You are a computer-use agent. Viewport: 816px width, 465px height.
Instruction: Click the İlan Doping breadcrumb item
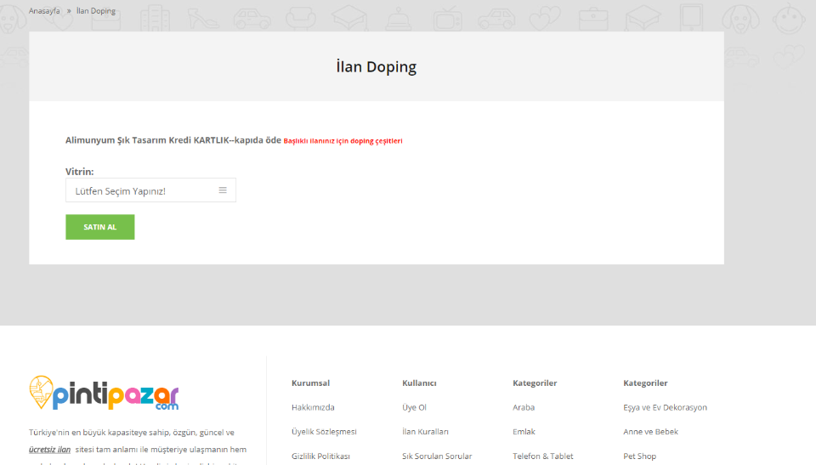96,11
